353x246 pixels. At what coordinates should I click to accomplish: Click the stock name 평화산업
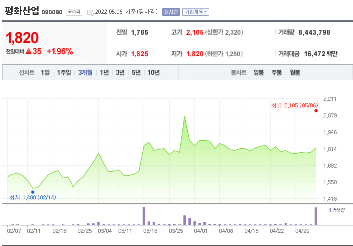[22, 11]
